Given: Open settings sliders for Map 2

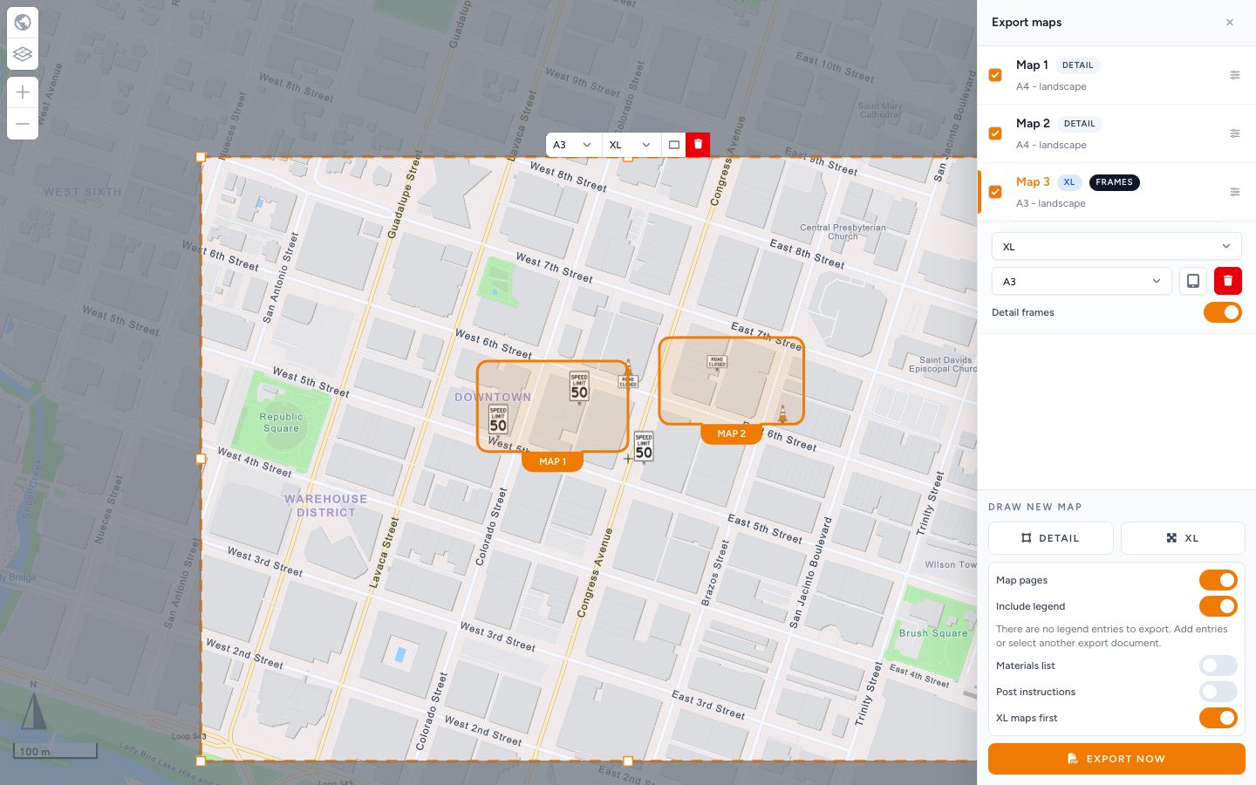Looking at the screenshot, I should pos(1235,133).
